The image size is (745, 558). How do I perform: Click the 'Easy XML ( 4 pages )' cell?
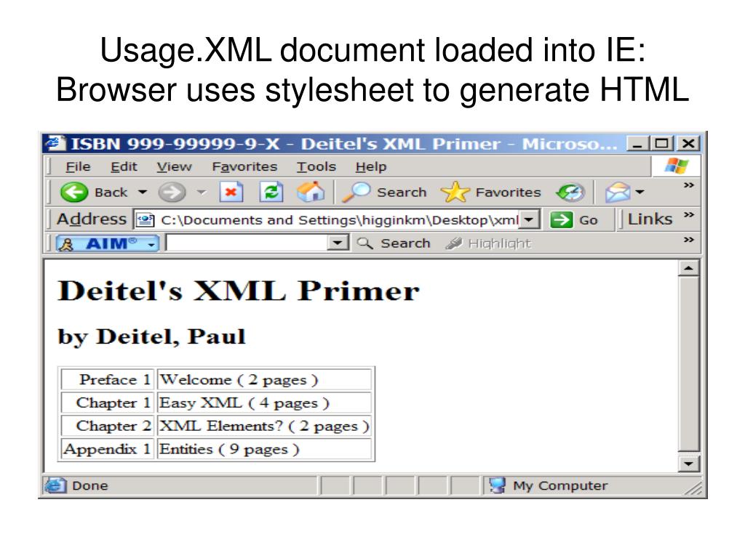(264, 403)
